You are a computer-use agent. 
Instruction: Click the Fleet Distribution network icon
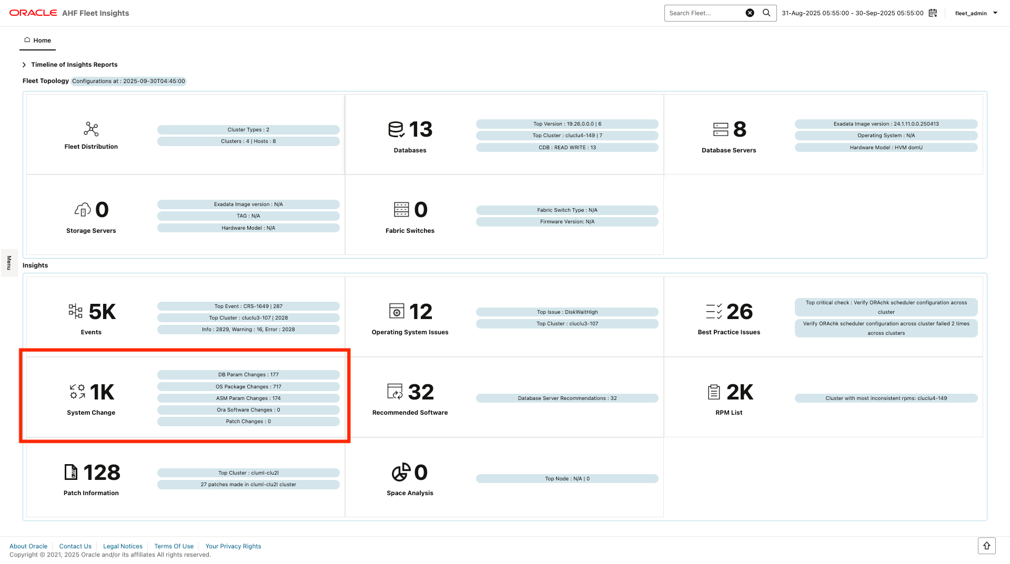91,129
